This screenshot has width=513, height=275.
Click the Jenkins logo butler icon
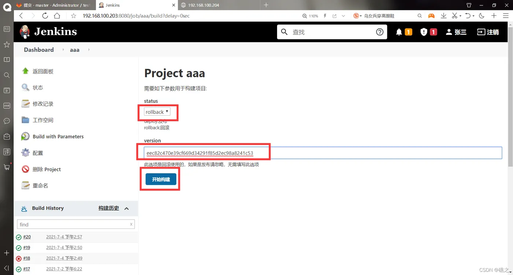(25, 32)
